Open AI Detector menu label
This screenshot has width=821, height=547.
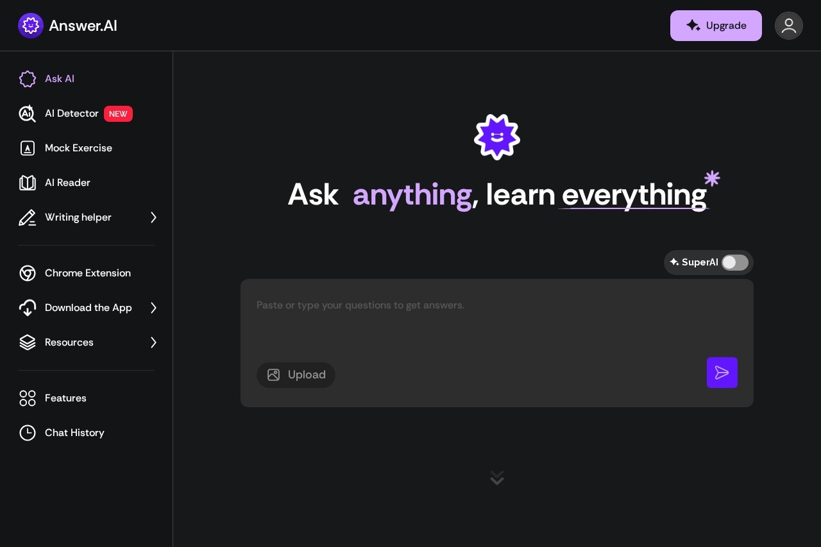(x=72, y=114)
